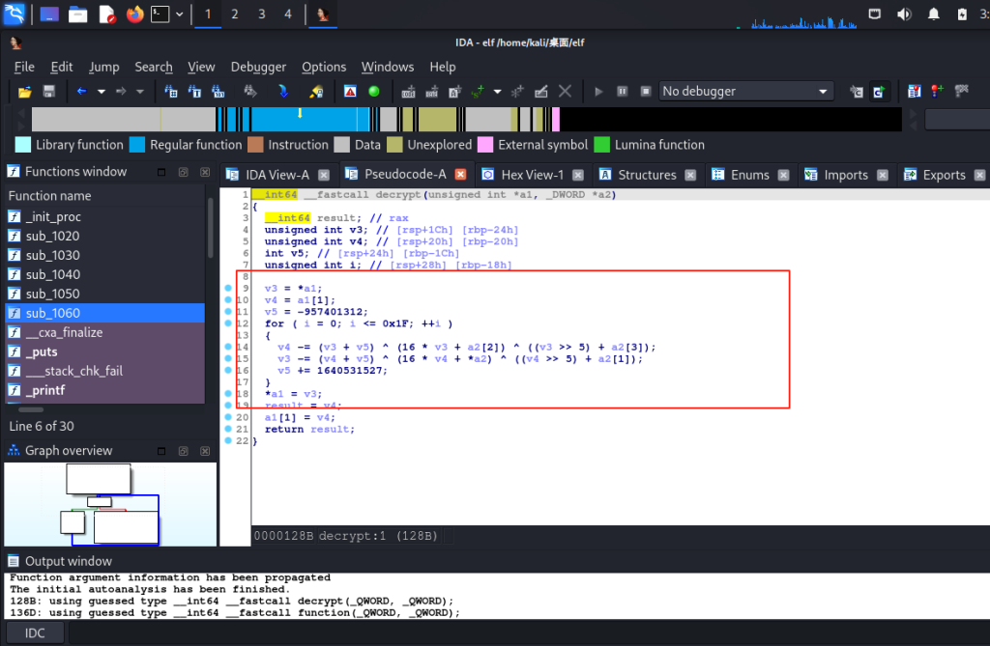This screenshot has width=990, height=646.
Task: Click the Regular function blue swatch
Action: pos(137,145)
